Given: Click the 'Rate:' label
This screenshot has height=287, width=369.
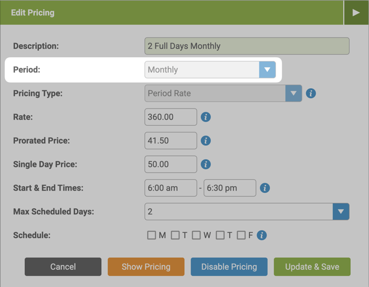Looking at the screenshot, I should coord(23,117).
